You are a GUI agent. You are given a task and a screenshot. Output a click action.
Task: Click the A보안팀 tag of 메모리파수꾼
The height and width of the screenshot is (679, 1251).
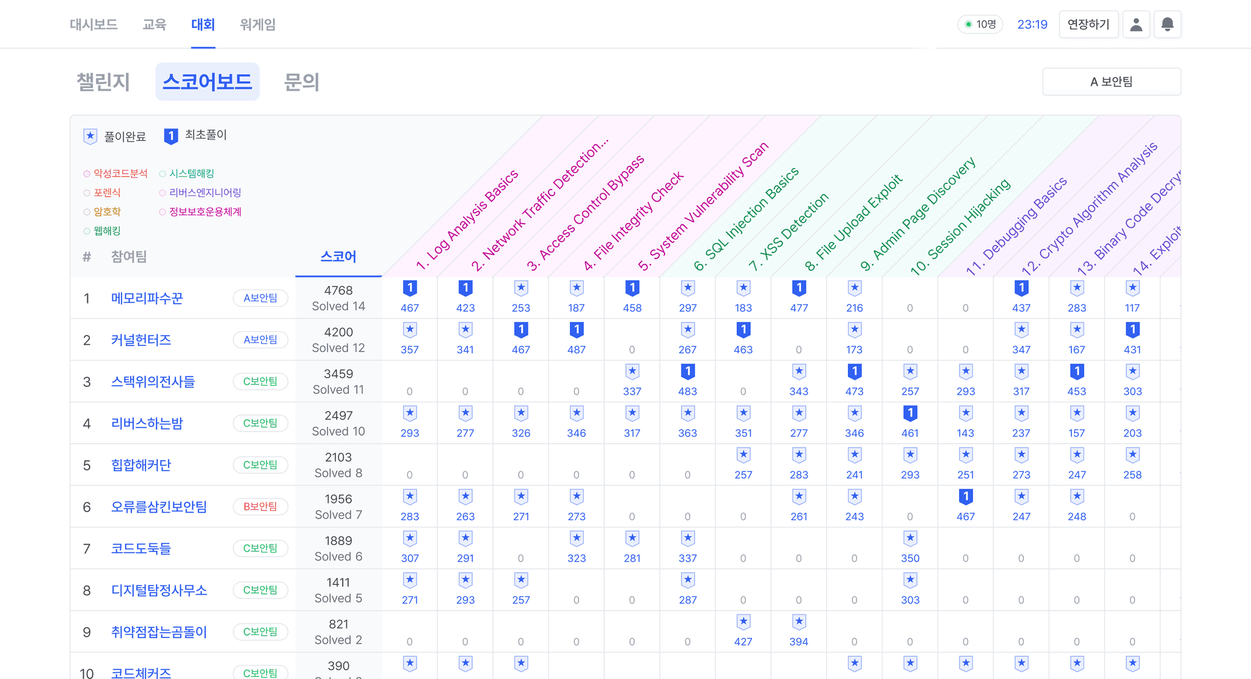[260, 298]
